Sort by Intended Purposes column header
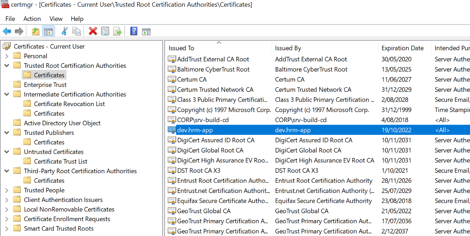 pyautogui.click(x=451, y=48)
